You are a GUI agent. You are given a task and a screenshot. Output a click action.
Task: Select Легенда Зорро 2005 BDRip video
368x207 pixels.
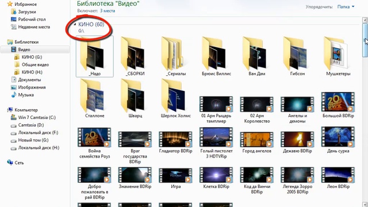[x=298, y=181]
